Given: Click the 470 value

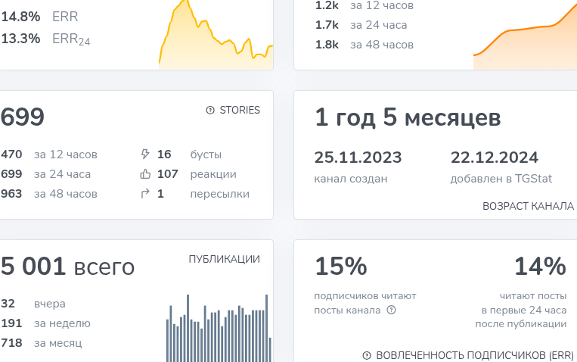Looking at the screenshot, I should tap(11, 154).
